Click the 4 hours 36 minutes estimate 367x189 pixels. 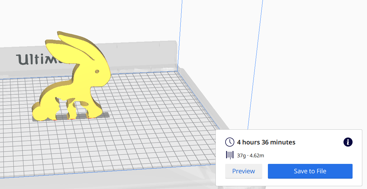(x=266, y=142)
